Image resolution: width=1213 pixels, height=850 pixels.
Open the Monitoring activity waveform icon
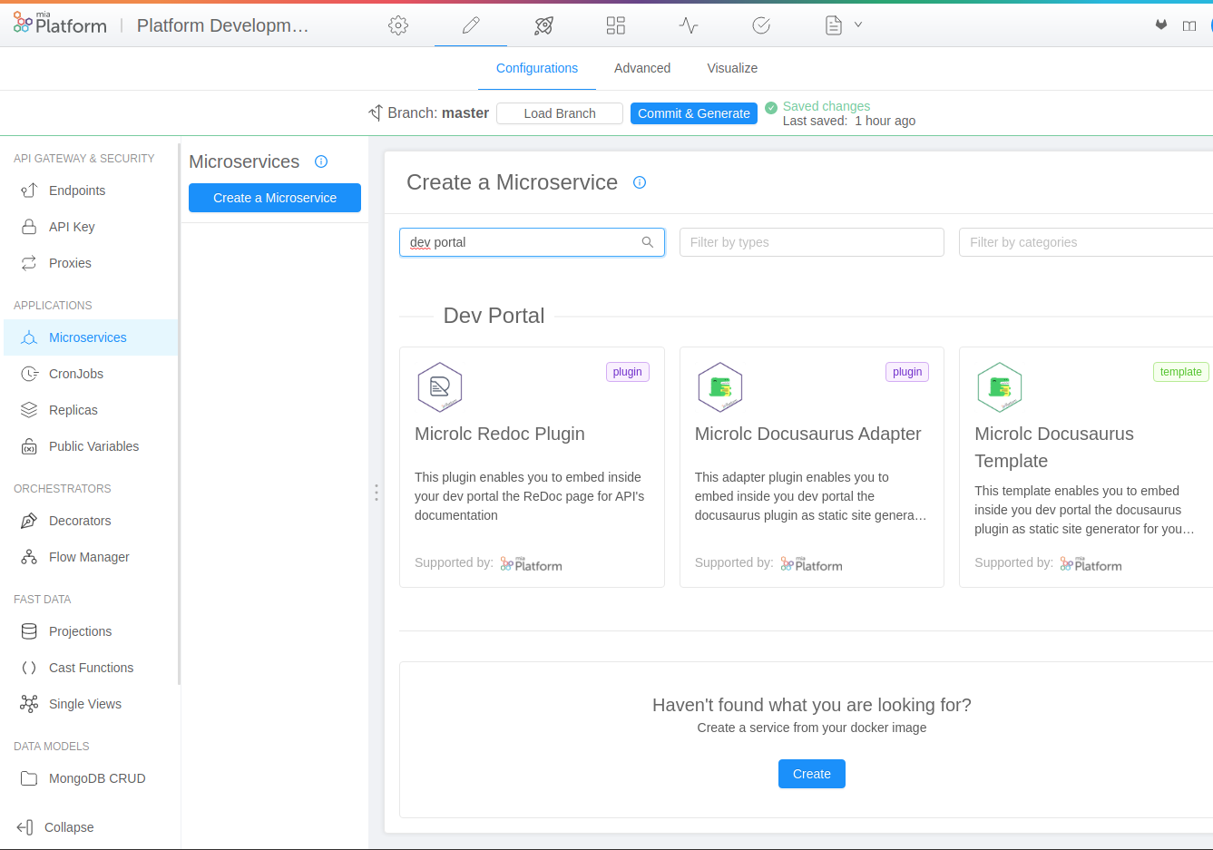(688, 24)
